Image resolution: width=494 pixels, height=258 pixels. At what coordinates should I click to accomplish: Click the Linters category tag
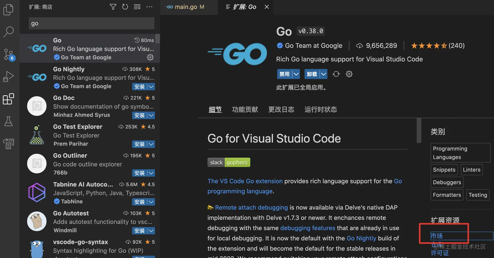point(472,170)
